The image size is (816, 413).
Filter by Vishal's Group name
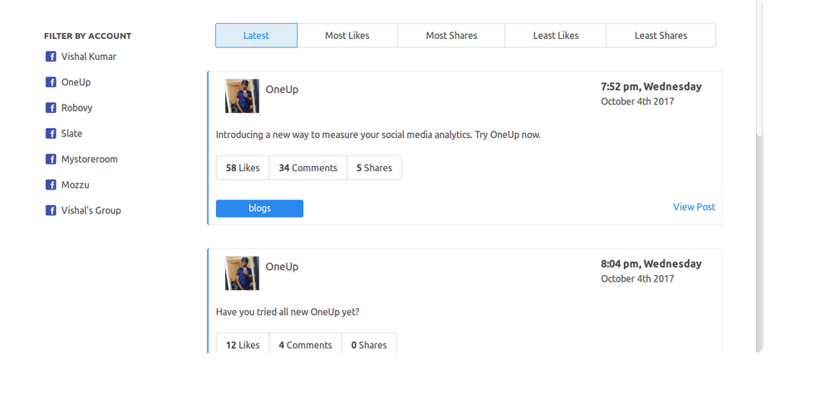(x=91, y=210)
